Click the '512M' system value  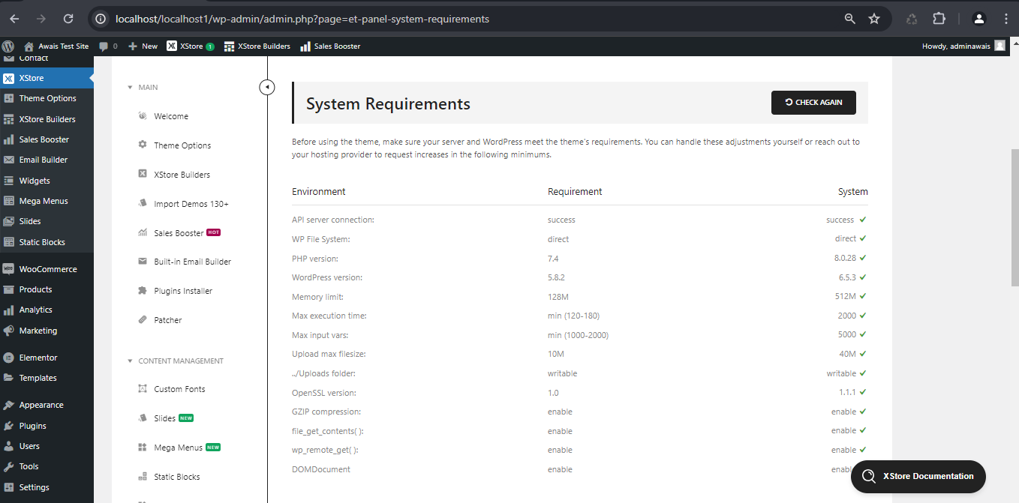847,296
